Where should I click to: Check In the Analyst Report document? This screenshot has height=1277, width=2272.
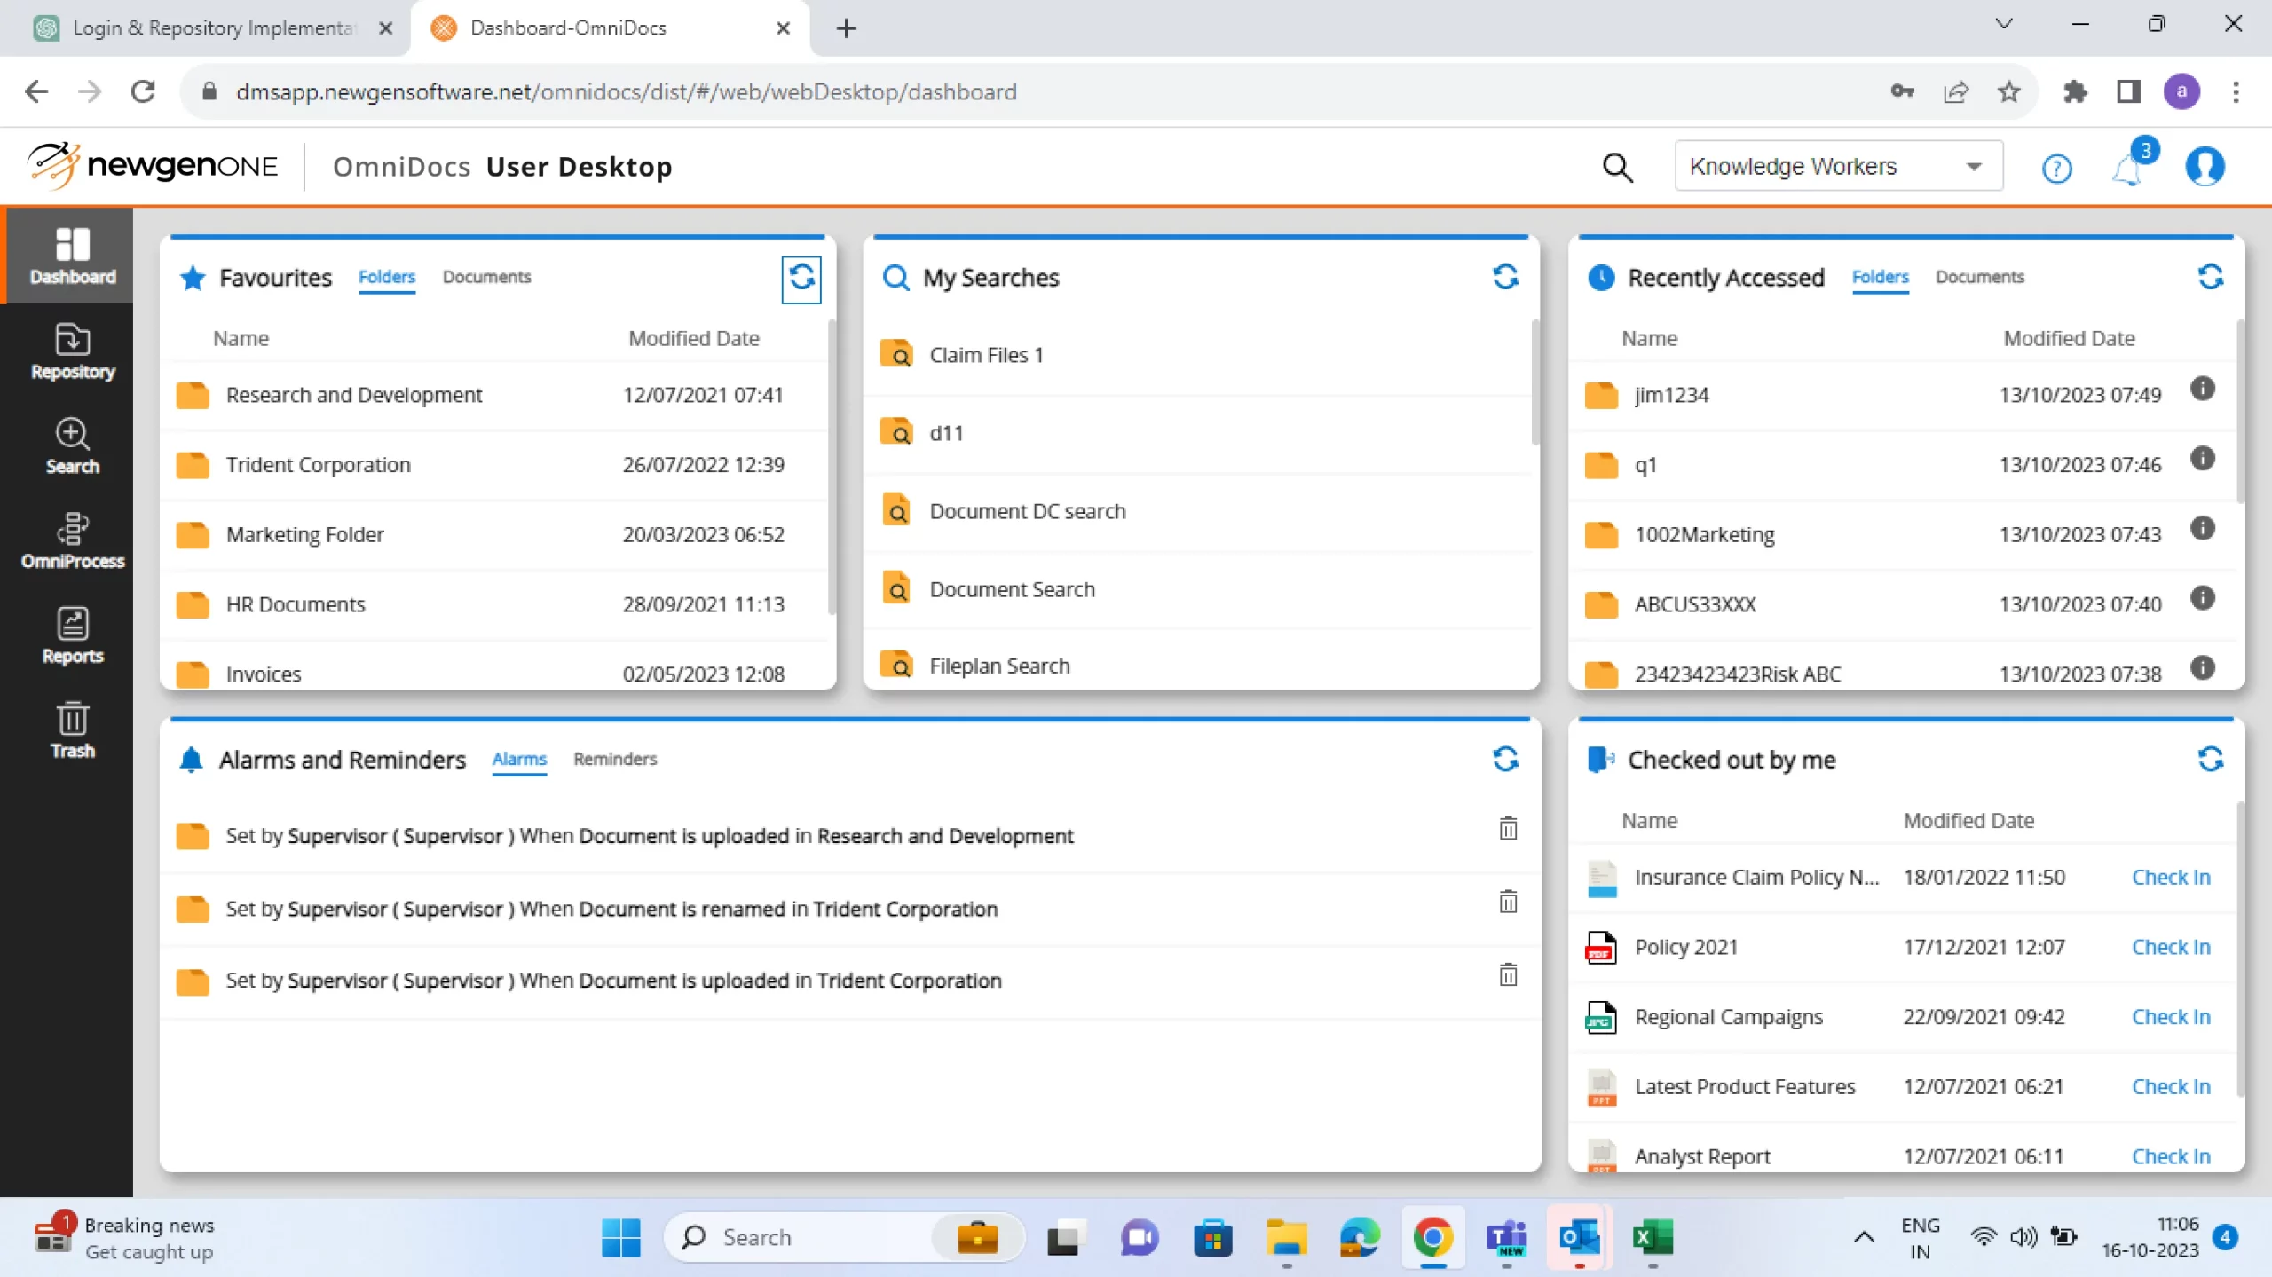(x=2171, y=1156)
